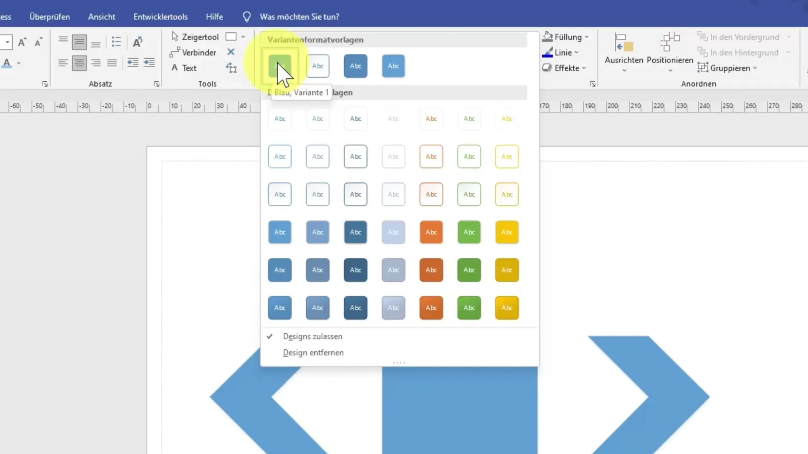The width and height of the screenshot is (808, 454).
Task: Select the blue rectangle shape on canvas
Action: point(460,410)
